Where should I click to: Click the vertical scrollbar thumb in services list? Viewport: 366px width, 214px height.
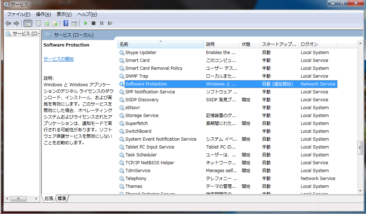tap(360, 148)
